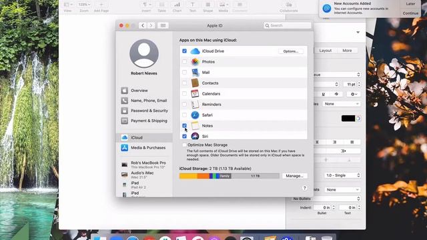This screenshot has height=240, width=427.
Task: Click the Robert Nieves profile avatar
Action: [x=144, y=53]
